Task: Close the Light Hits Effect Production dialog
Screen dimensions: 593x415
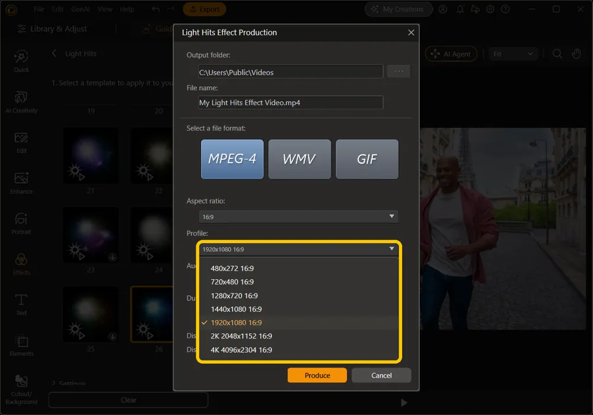Action: [411, 33]
